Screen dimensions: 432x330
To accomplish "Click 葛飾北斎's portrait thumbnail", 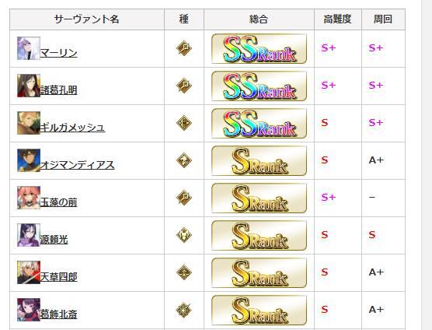I will (x=29, y=310).
